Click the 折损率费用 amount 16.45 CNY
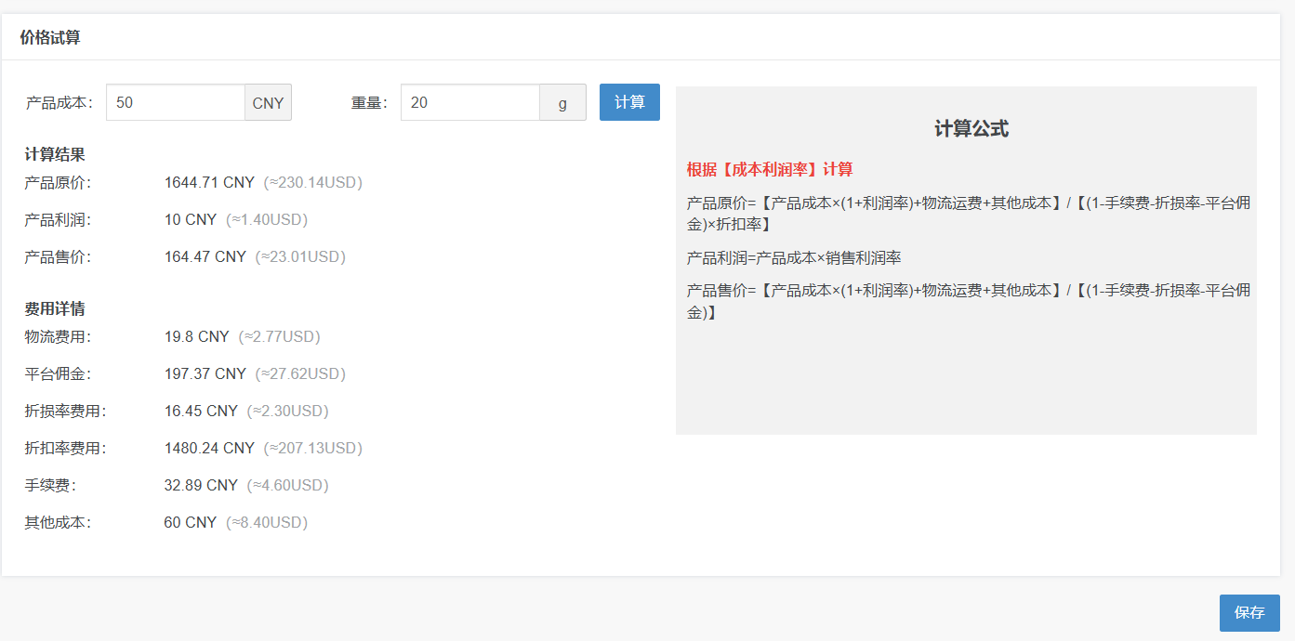This screenshot has width=1295, height=641. click(x=201, y=411)
